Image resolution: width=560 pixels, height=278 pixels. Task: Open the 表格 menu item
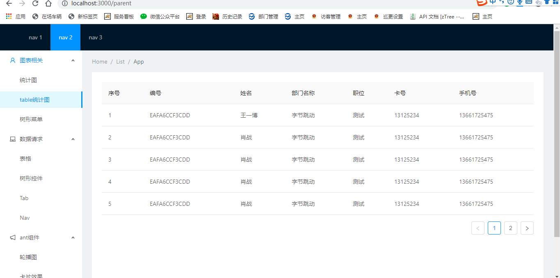[41, 159]
